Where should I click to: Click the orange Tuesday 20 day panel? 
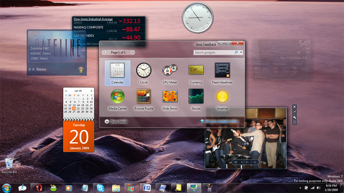79,136
